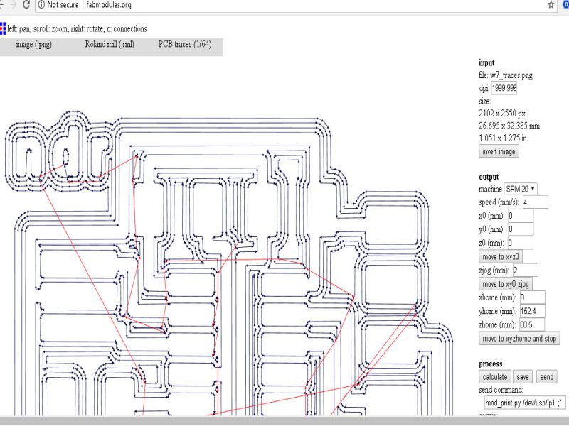Click the browser reload icon
569x426 pixels.
(x=26, y=5)
